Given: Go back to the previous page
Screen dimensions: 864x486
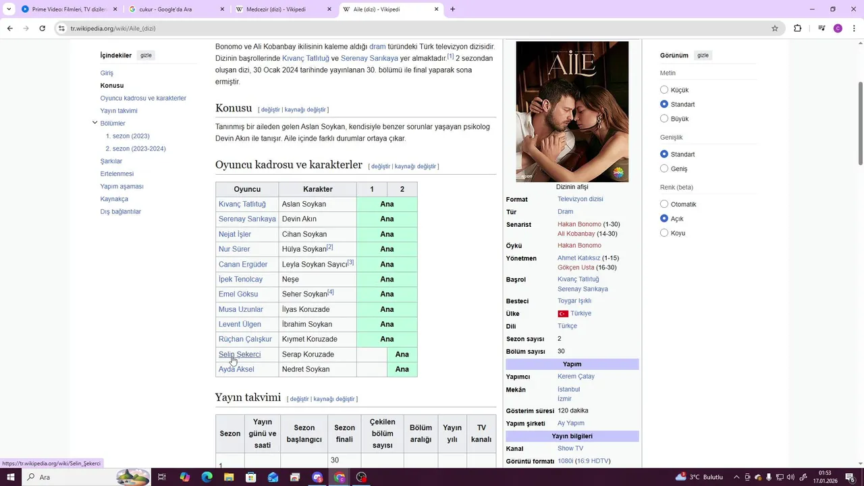Looking at the screenshot, I should 9,28.
